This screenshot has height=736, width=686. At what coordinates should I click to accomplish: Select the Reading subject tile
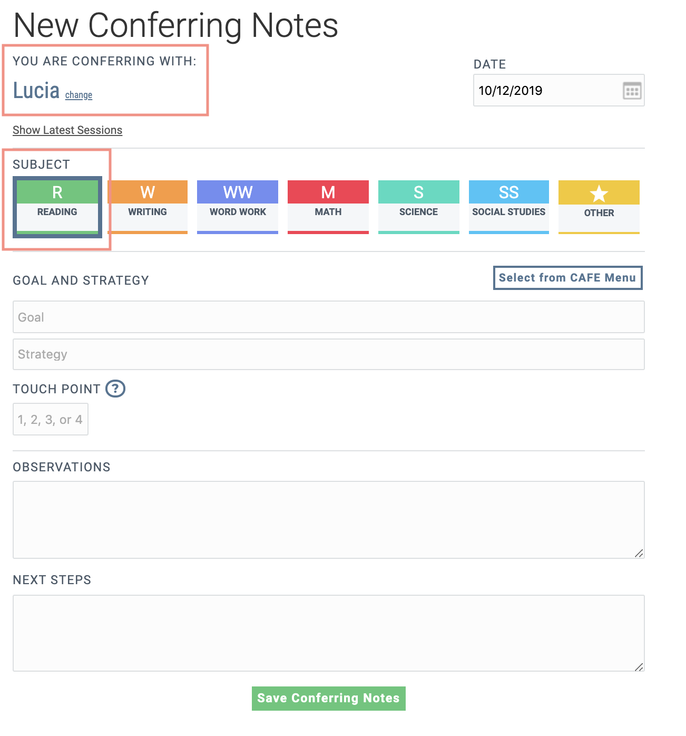click(57, 206)
